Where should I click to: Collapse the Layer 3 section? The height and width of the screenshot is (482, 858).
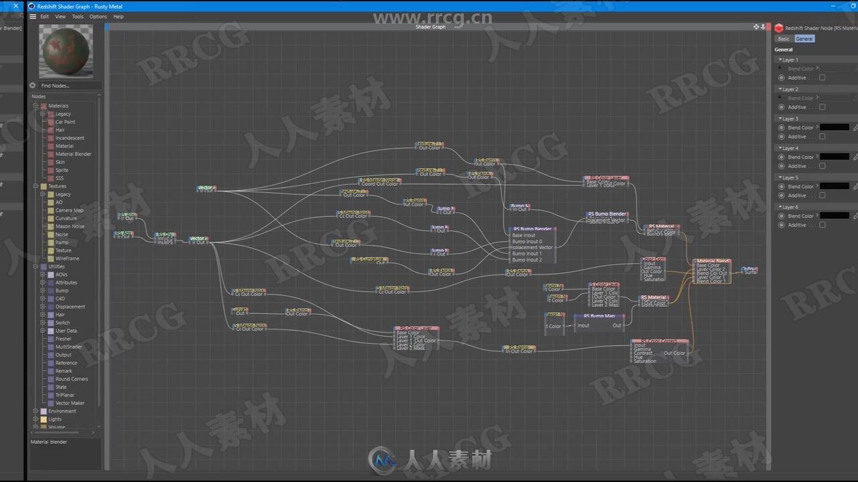point(780,118)
